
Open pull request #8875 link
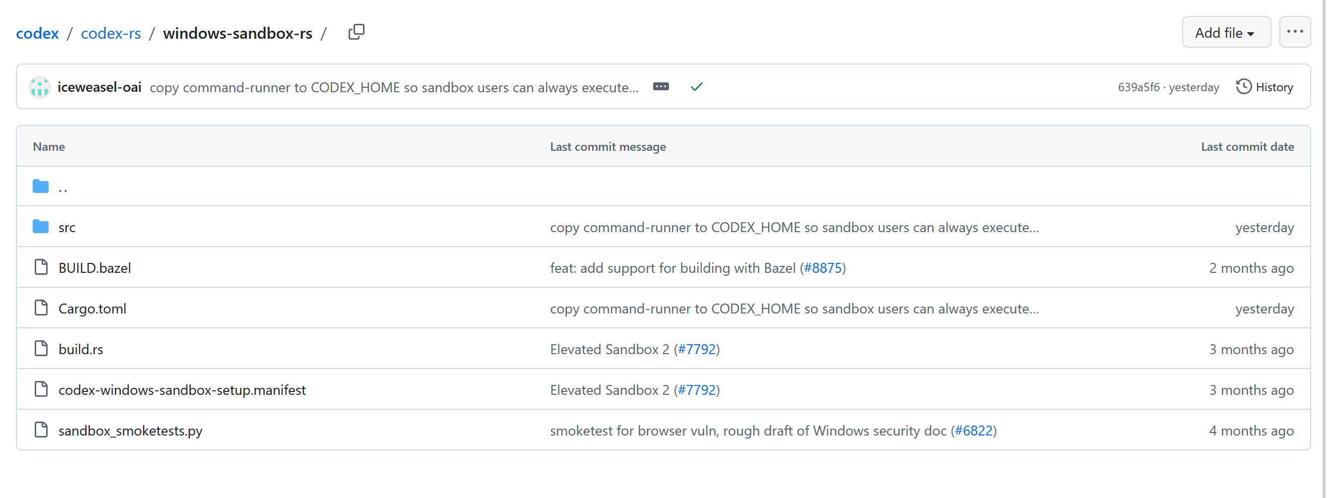click(x=823, y=268)
